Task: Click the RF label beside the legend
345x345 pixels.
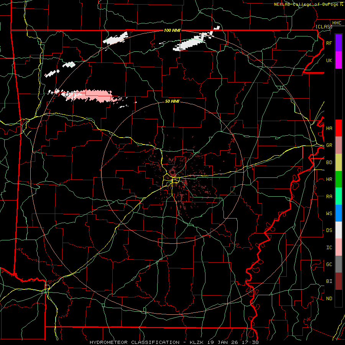Action: (329, 43)
